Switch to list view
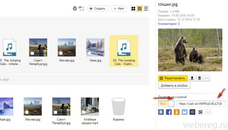228x130 pixels. [146, 9]
